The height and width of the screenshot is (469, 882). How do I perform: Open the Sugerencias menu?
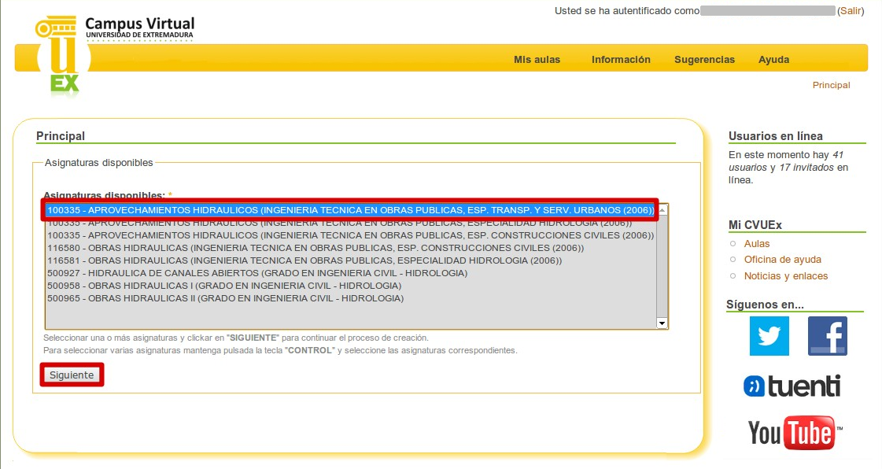tap(704, 60)
